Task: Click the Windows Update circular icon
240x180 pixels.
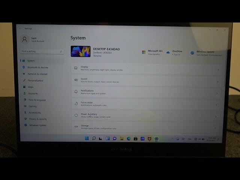Action: [x=192, y=53]
